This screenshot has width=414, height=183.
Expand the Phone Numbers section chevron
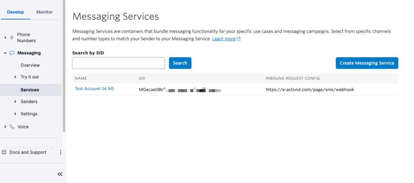pyautogui.click(x=5, y=38)
